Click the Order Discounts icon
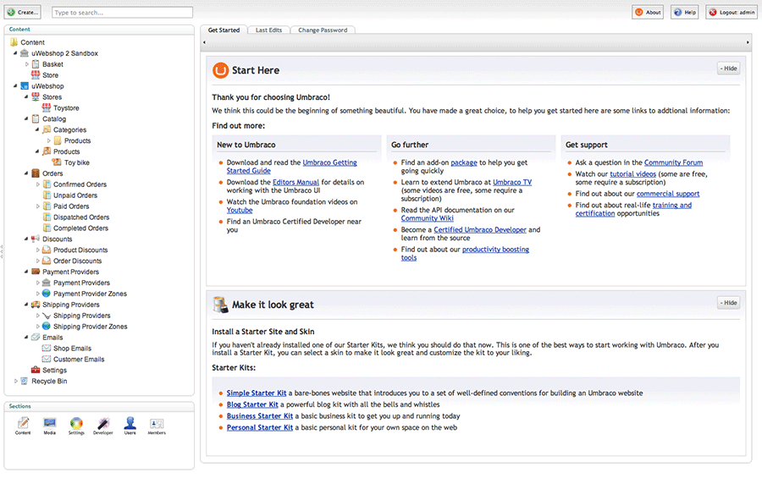Image resolution: width=762 pixels, height=478 pixels. pos(47,261)
